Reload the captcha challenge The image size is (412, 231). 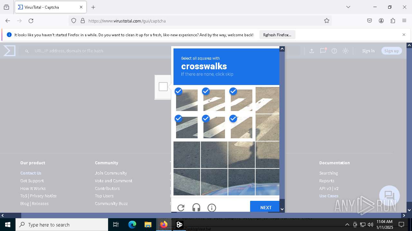(x=181, y=208)
